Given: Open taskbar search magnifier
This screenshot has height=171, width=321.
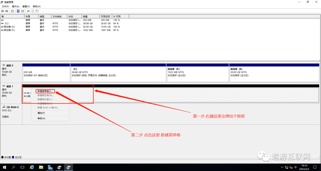Looking at the screenshot, I should 13,167.
